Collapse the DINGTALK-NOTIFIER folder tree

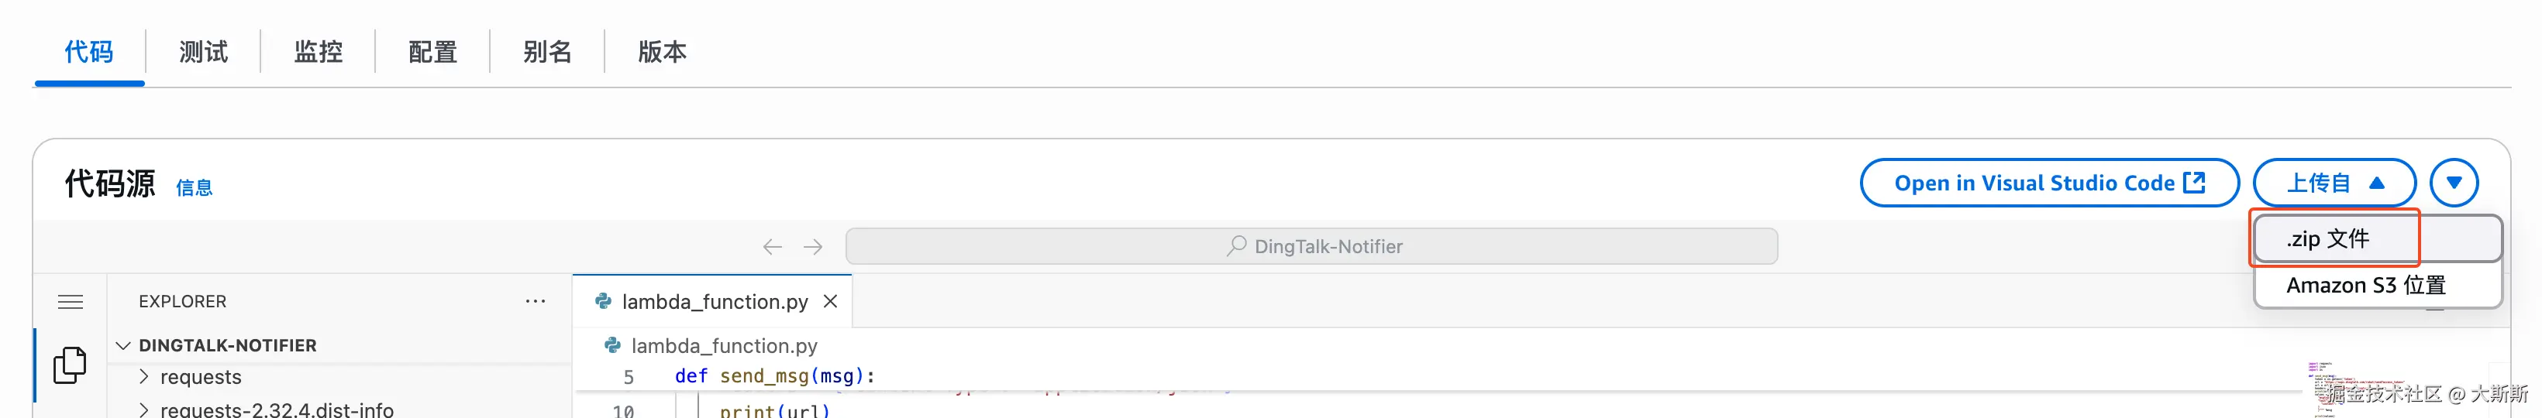coord(123,345)
